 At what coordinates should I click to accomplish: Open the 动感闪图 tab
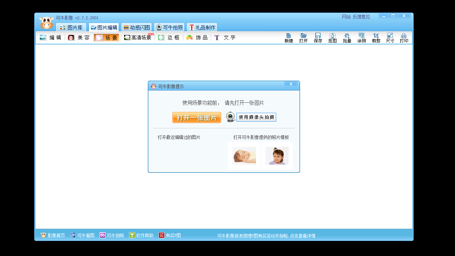coord(136,27)
